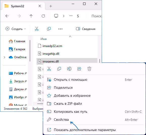Click the toolbar Copy icon
146x135 pixels.
49,29
